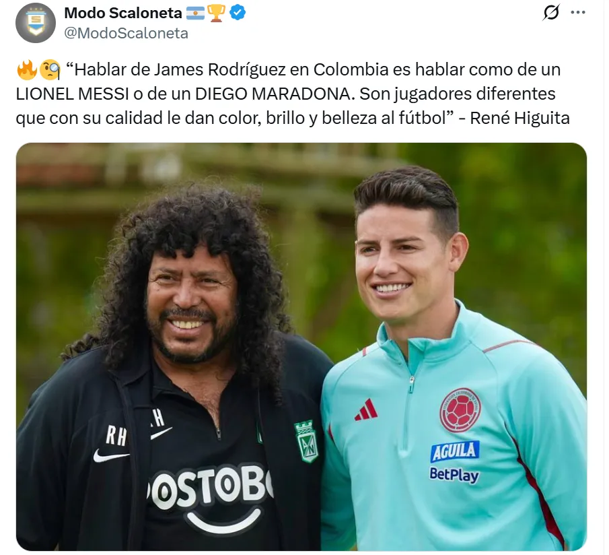Viewport: 609px width, 555px height.
Task: Open the @ModoScaloneta handle link
Action: [126, 33]
